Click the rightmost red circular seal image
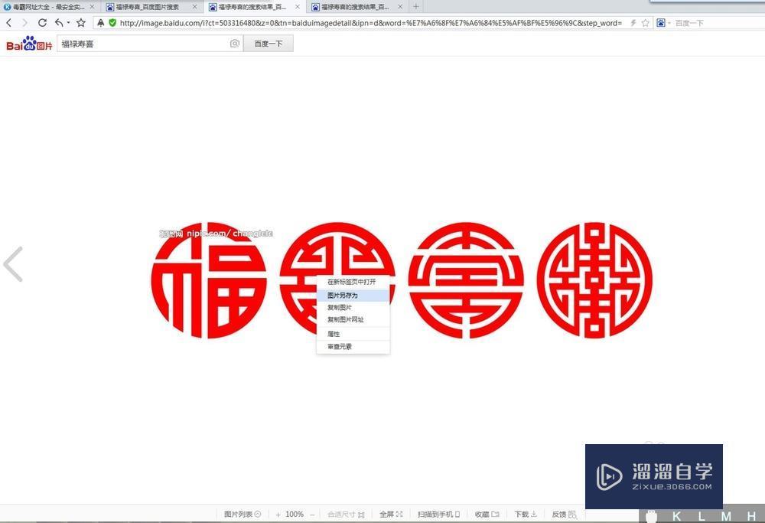This screenshot has width=765, height=523. tap(594, 280)
